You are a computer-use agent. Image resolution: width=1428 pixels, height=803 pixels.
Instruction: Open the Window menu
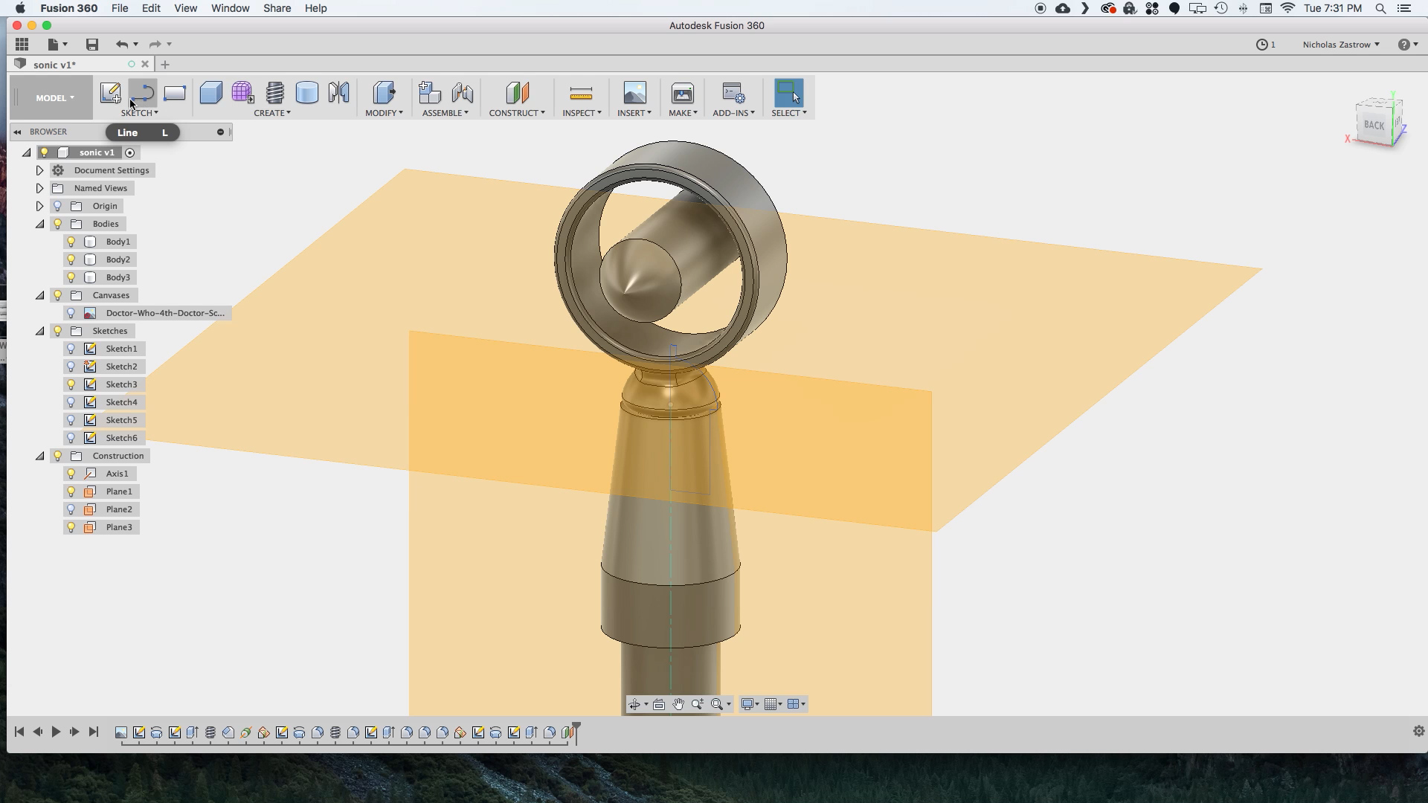pos(230,8)
